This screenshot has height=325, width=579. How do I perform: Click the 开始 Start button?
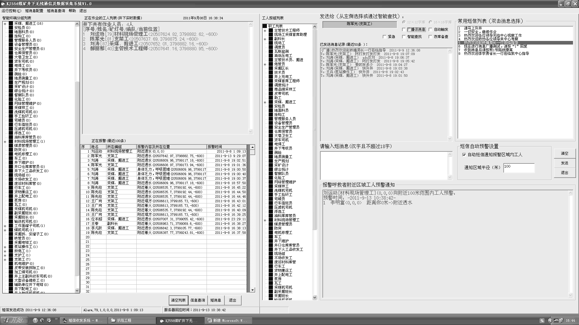(14, 320)
